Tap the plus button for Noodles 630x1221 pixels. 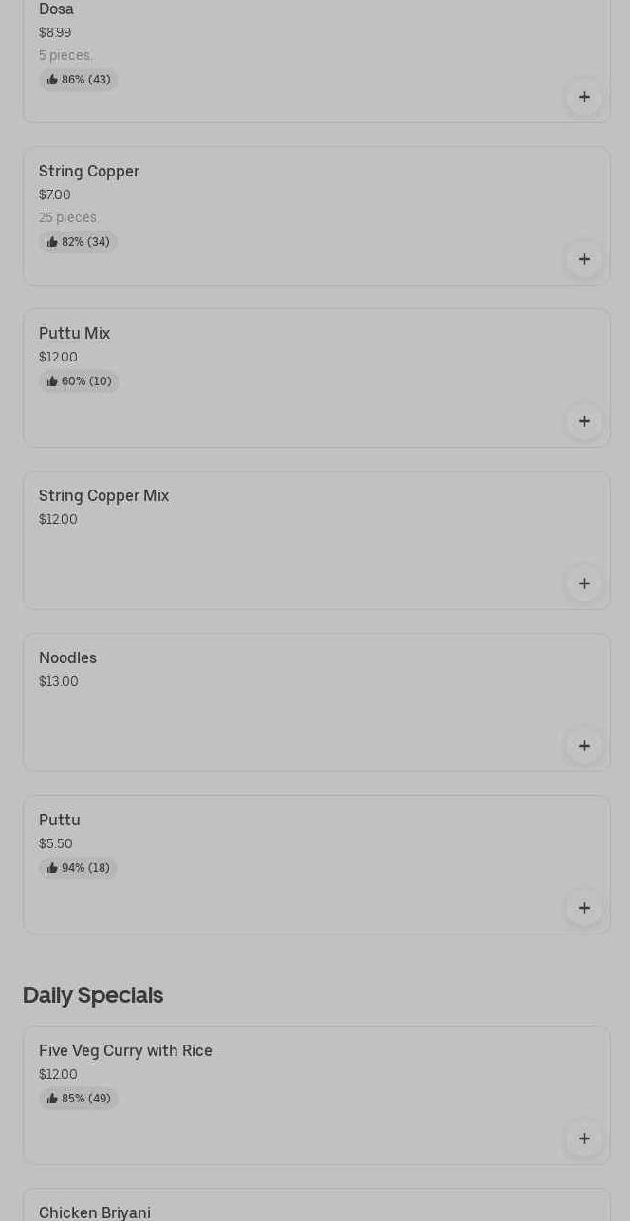(584, 746)
